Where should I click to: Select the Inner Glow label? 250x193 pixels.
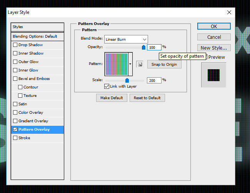coord(28,70)
